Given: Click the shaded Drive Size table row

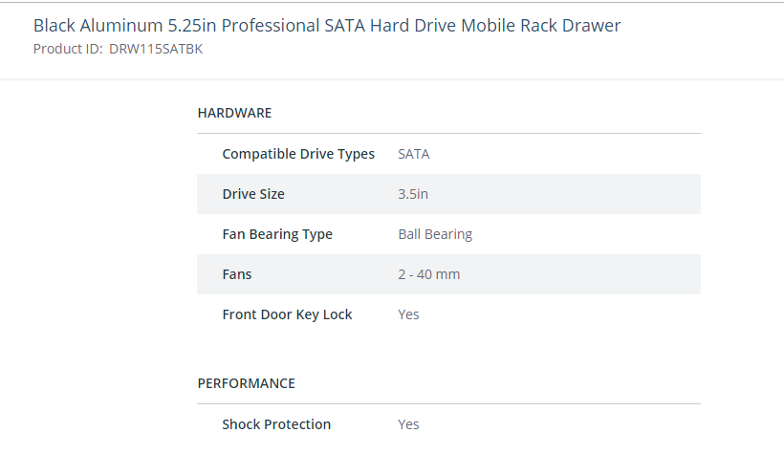Looking at the screenshot, I should point(448,194).
